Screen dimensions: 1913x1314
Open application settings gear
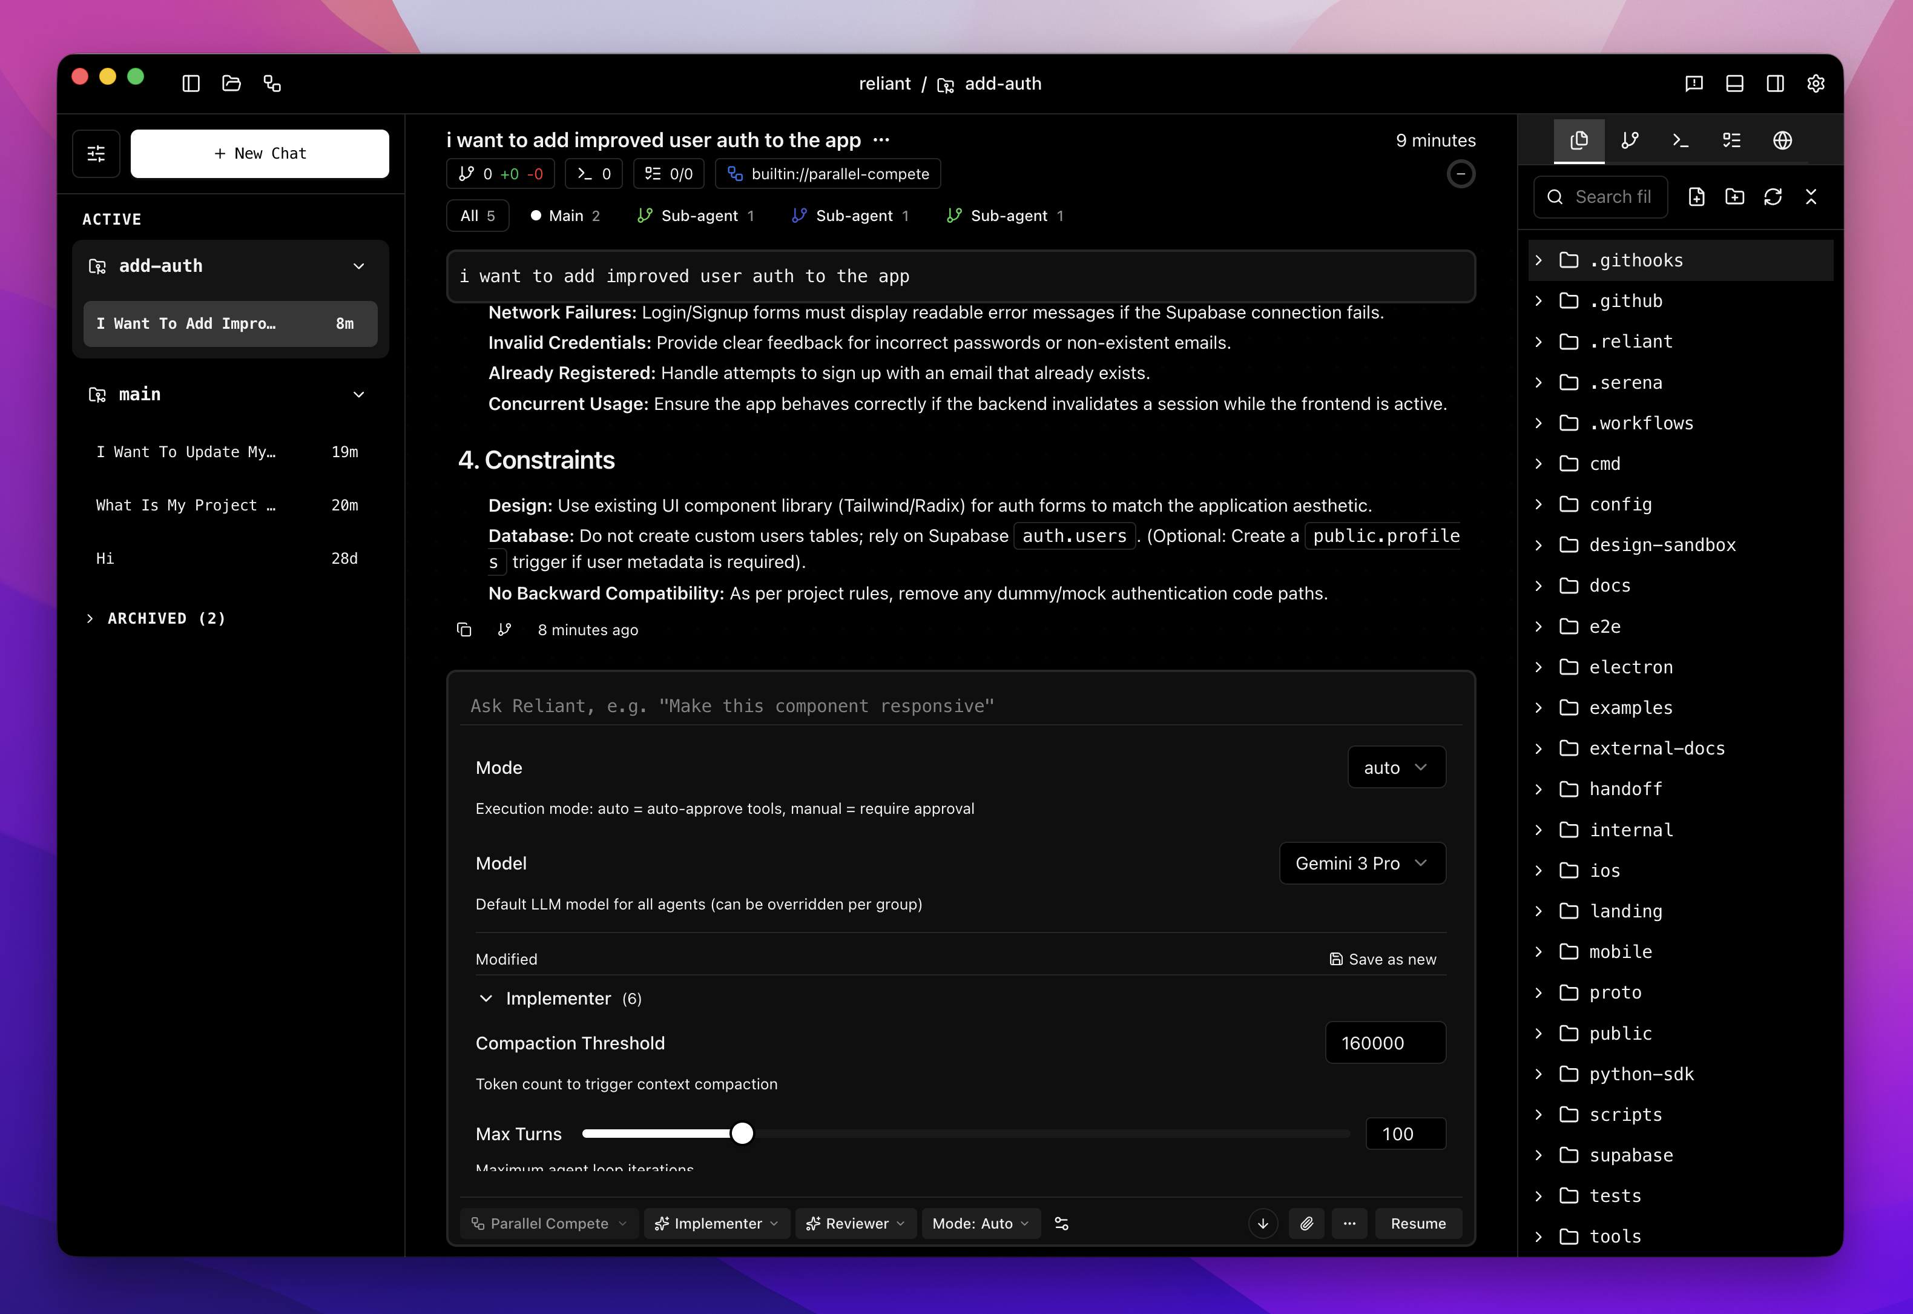coord(1816,83)
